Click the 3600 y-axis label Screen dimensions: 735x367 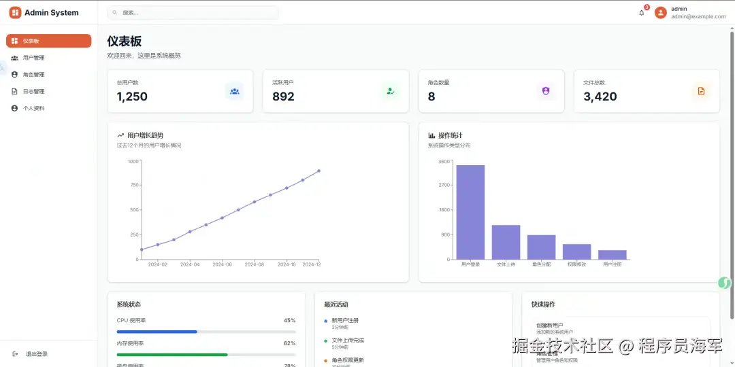[x=444, y=162]
